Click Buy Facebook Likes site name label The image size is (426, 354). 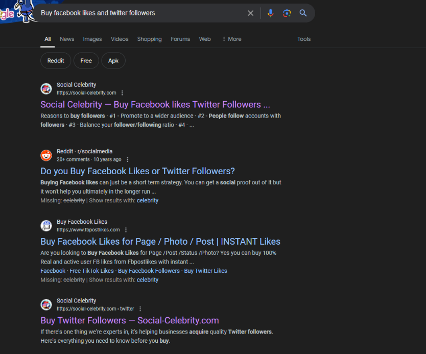[82, 222]
